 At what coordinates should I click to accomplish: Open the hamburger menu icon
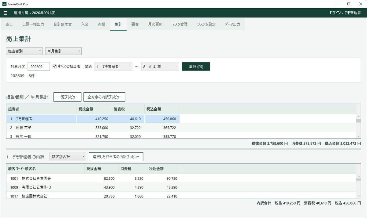point(6,13)
